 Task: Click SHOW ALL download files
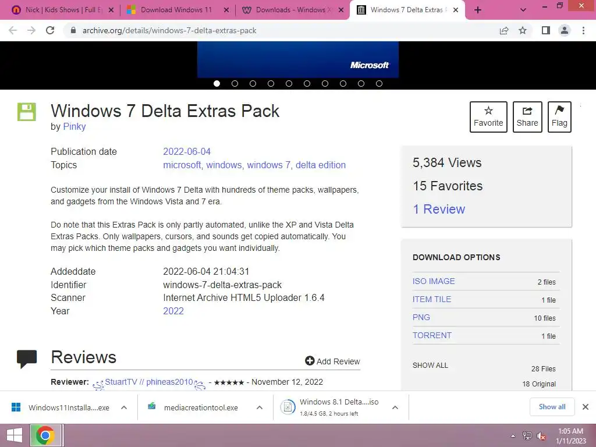click(430, 366)
